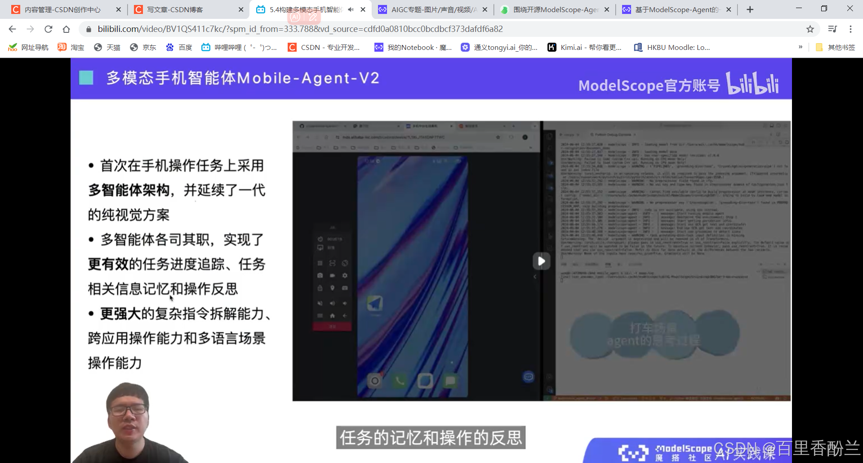View site security lock info

click(x=89, y=29)
